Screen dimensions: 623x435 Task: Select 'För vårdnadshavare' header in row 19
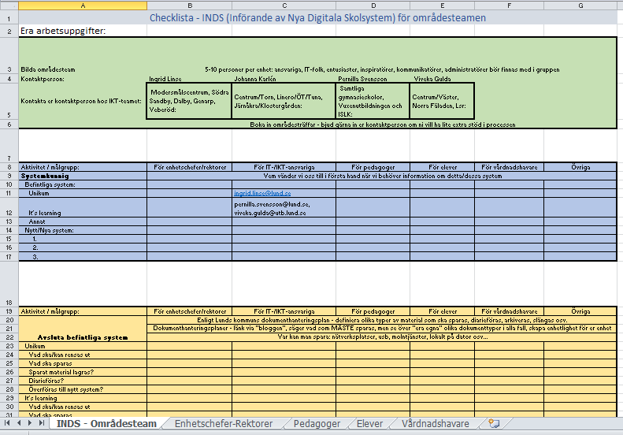point(510,311)
